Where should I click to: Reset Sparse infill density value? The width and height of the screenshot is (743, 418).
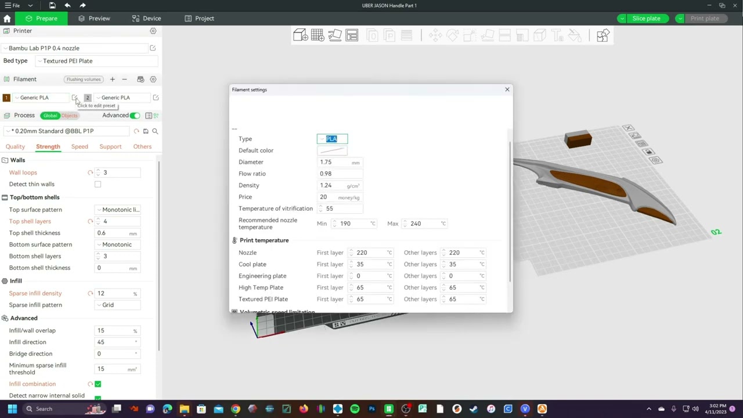90,293
